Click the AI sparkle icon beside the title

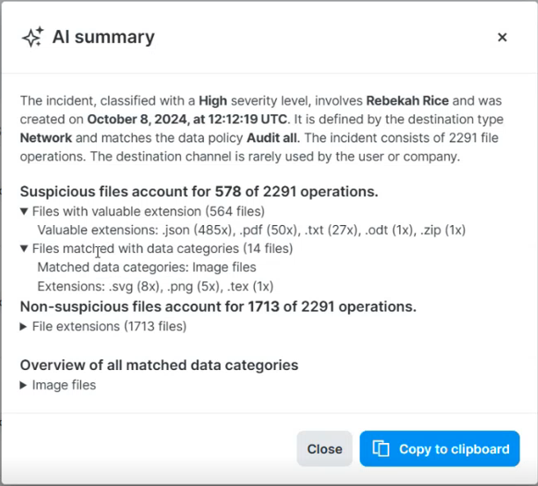coord(33,37)
